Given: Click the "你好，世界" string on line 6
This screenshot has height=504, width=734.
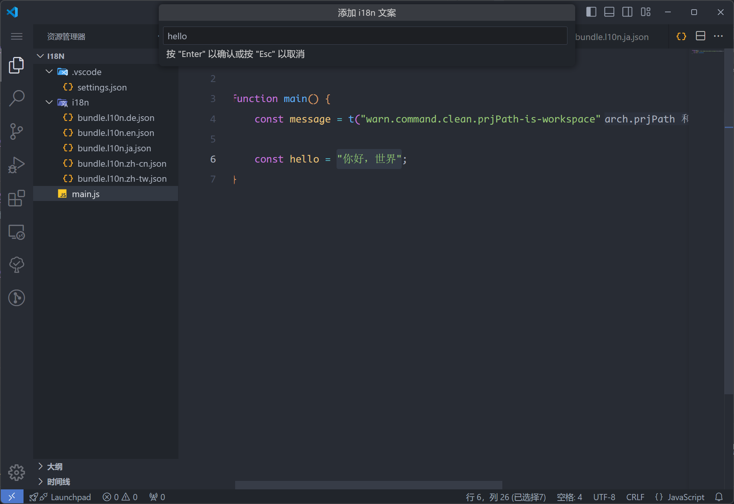Looking at the screenshot, I should pyautogui.click(x=369, y=159).
